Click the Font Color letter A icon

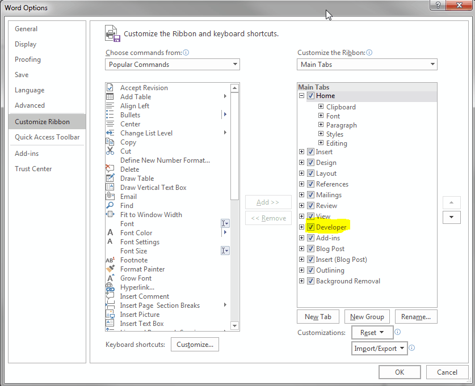coord(110,232)
